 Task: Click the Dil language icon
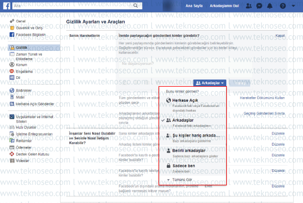[12, 77]
